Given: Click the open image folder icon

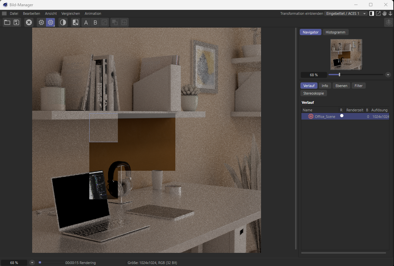Looking at the screenshot, I should coord(7,22).
